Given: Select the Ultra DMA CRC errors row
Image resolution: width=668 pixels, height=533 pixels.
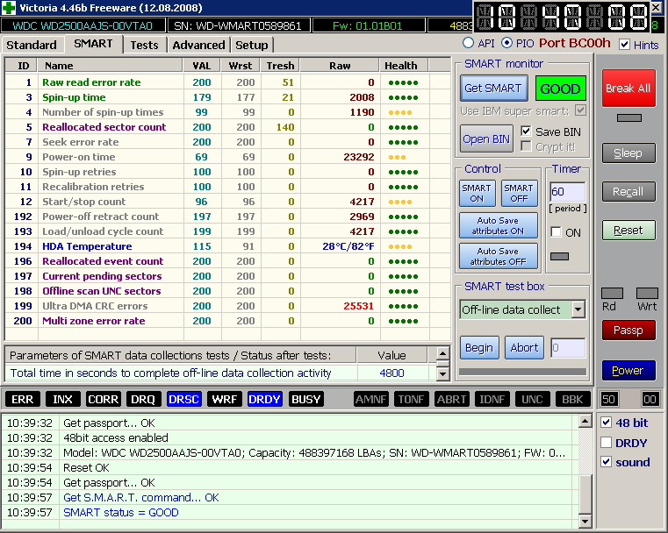Looking at the screenshot, I should (227, 306).
